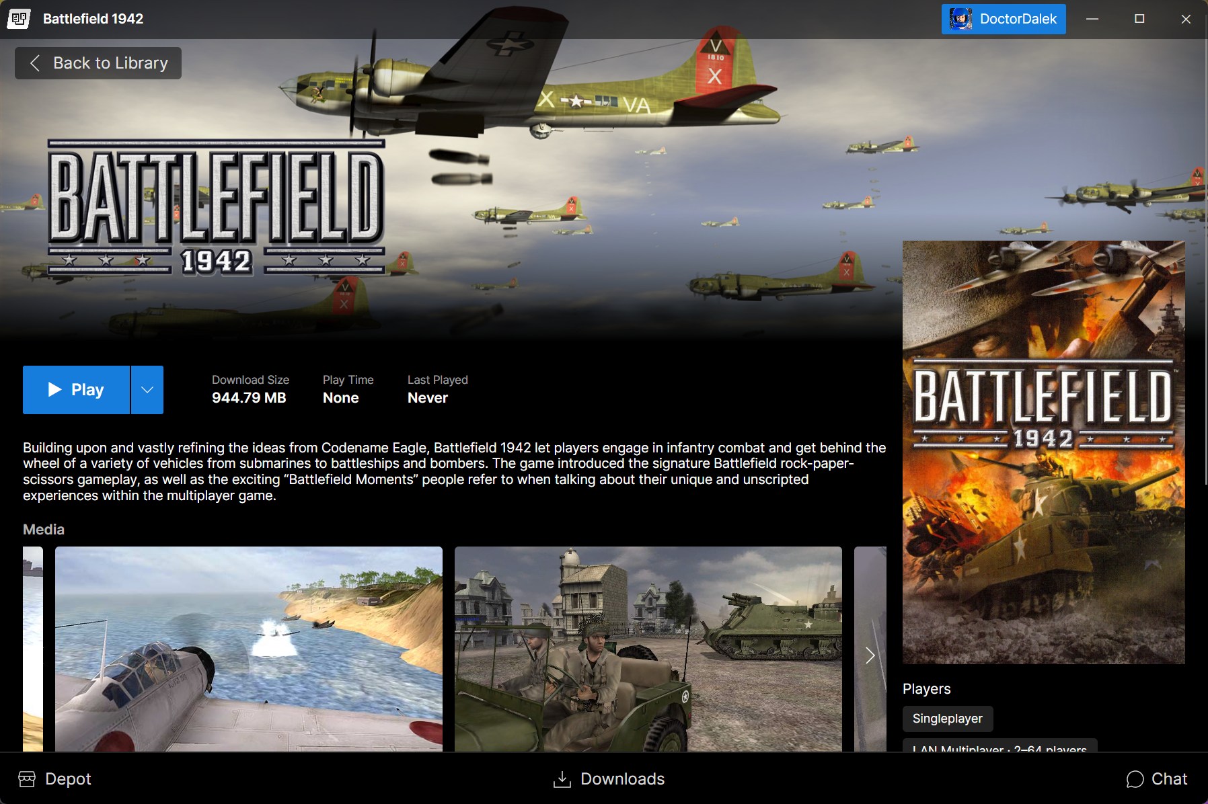This screenshot has height=804, width=1208.
Task: Click the Battlefield 1942 banner logo
Action: (x=217, y=207)
